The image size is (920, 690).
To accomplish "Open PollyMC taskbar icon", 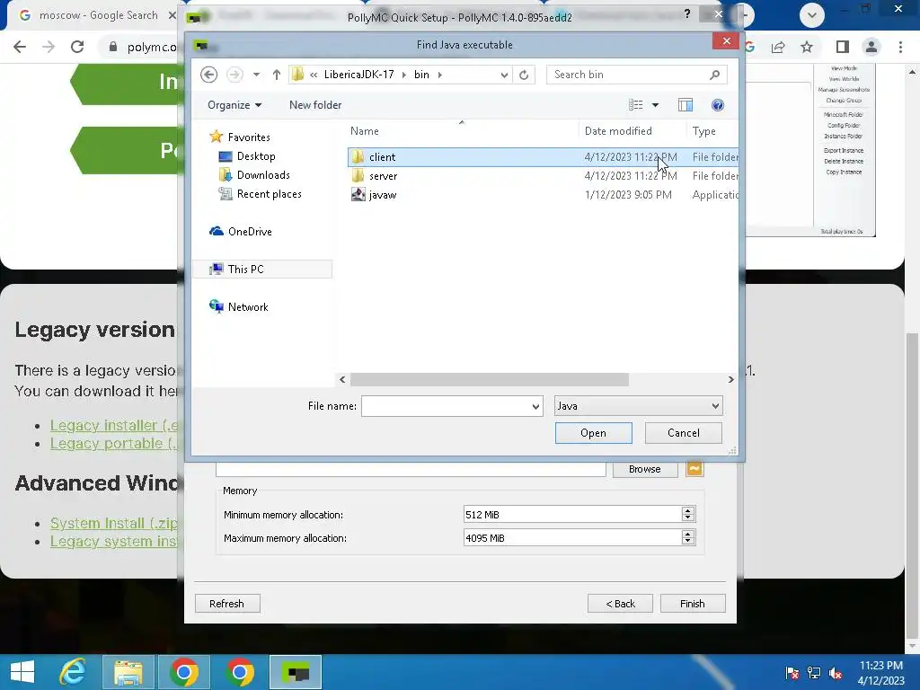I will coord(295,672).
